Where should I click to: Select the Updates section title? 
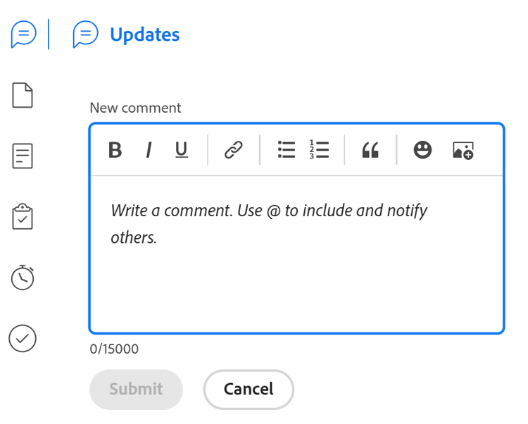pyautogui.click(x=145, y=35)
